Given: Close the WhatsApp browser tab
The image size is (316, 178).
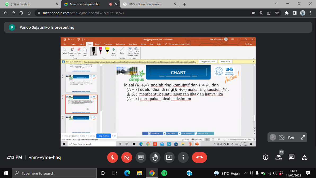Looking at the screenshot, I should (57, 4).
